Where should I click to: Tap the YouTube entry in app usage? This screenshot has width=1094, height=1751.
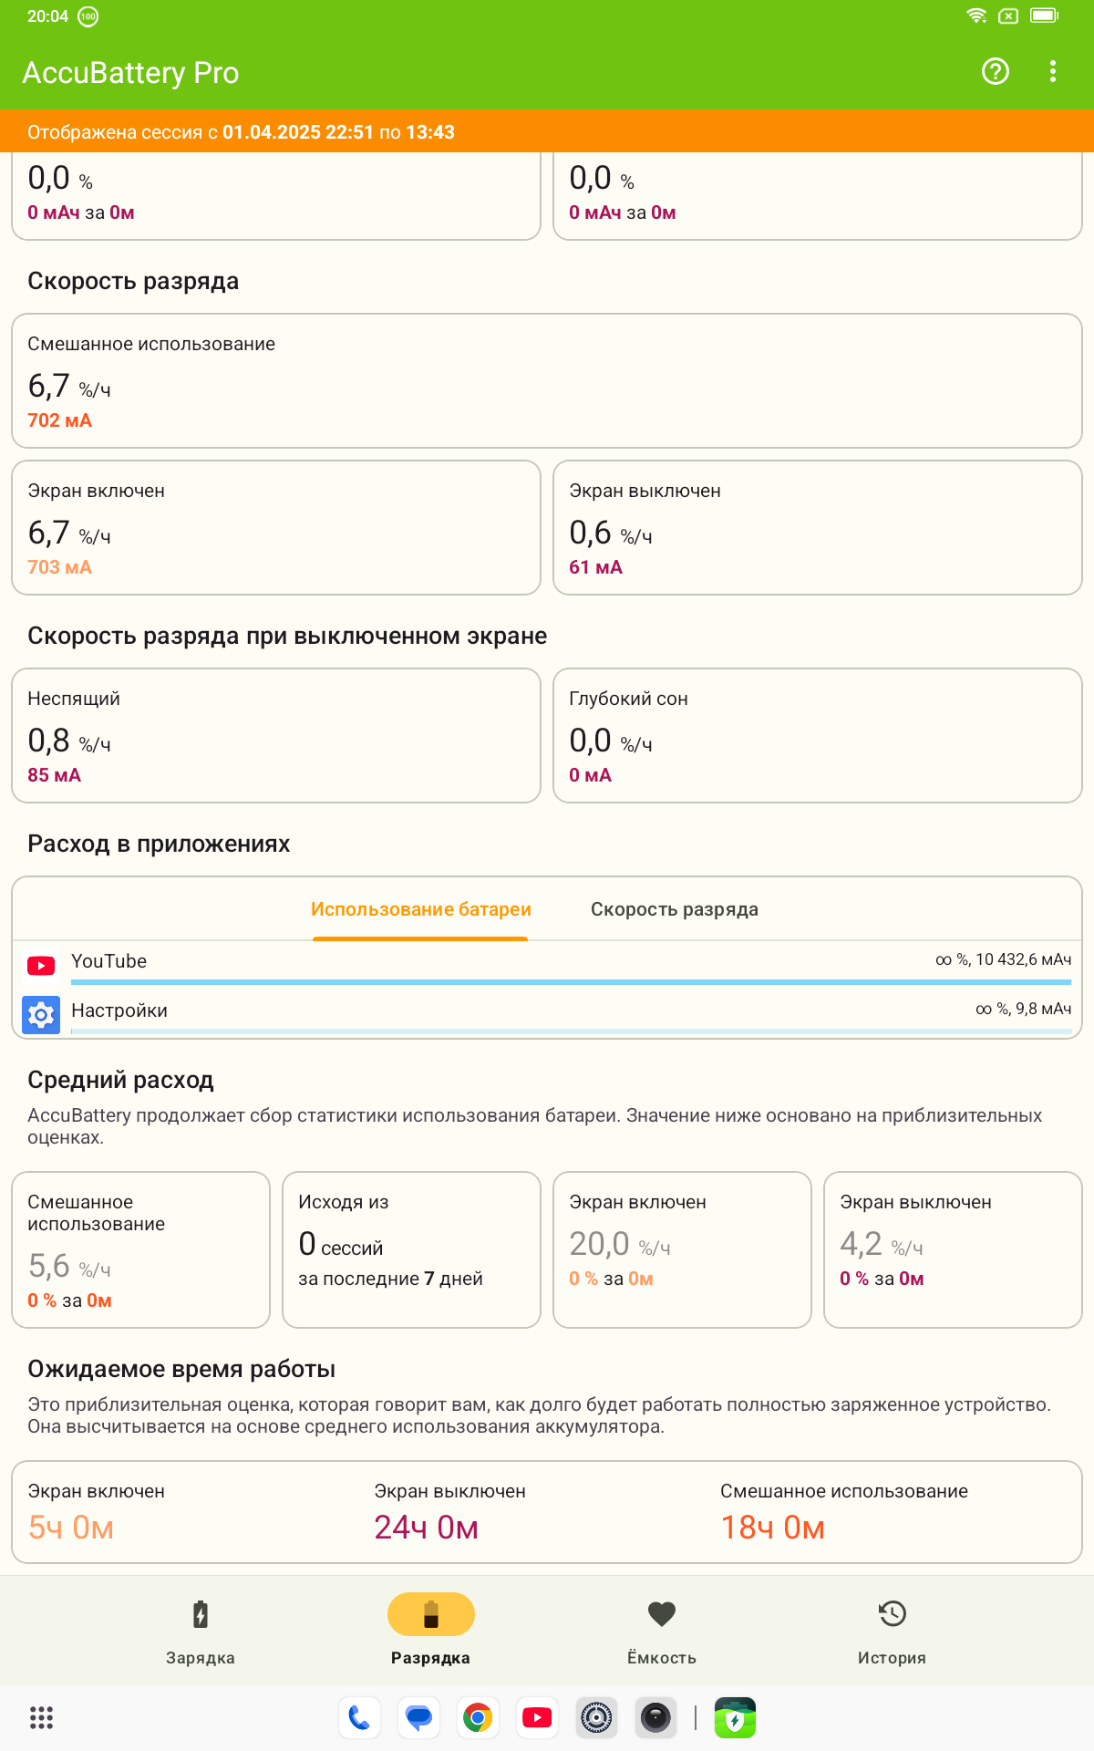[x=108, y=961]
